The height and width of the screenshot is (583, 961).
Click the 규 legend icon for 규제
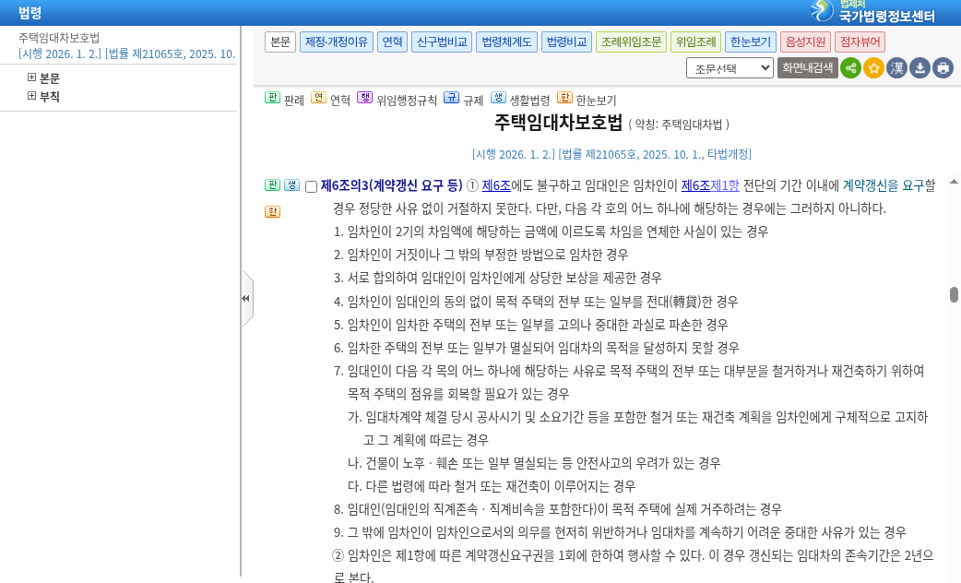(x=451, y=98)
